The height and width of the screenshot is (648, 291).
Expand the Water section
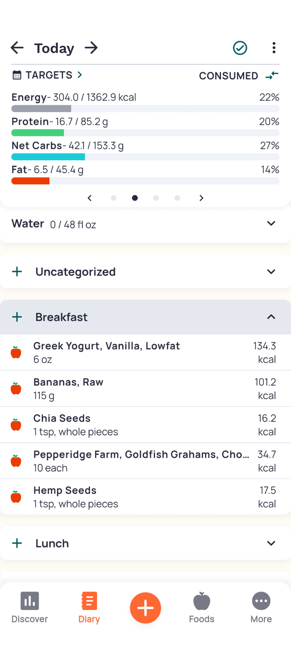tap(271, 223)
